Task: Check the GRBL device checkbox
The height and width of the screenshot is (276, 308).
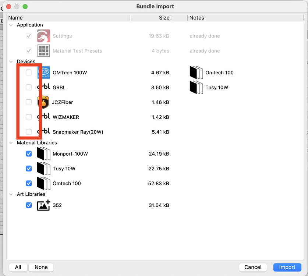Action: click(x=29, y=87)
